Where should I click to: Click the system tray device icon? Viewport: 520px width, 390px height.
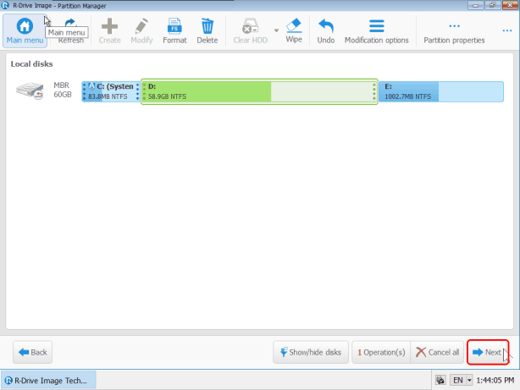point(440,380)
